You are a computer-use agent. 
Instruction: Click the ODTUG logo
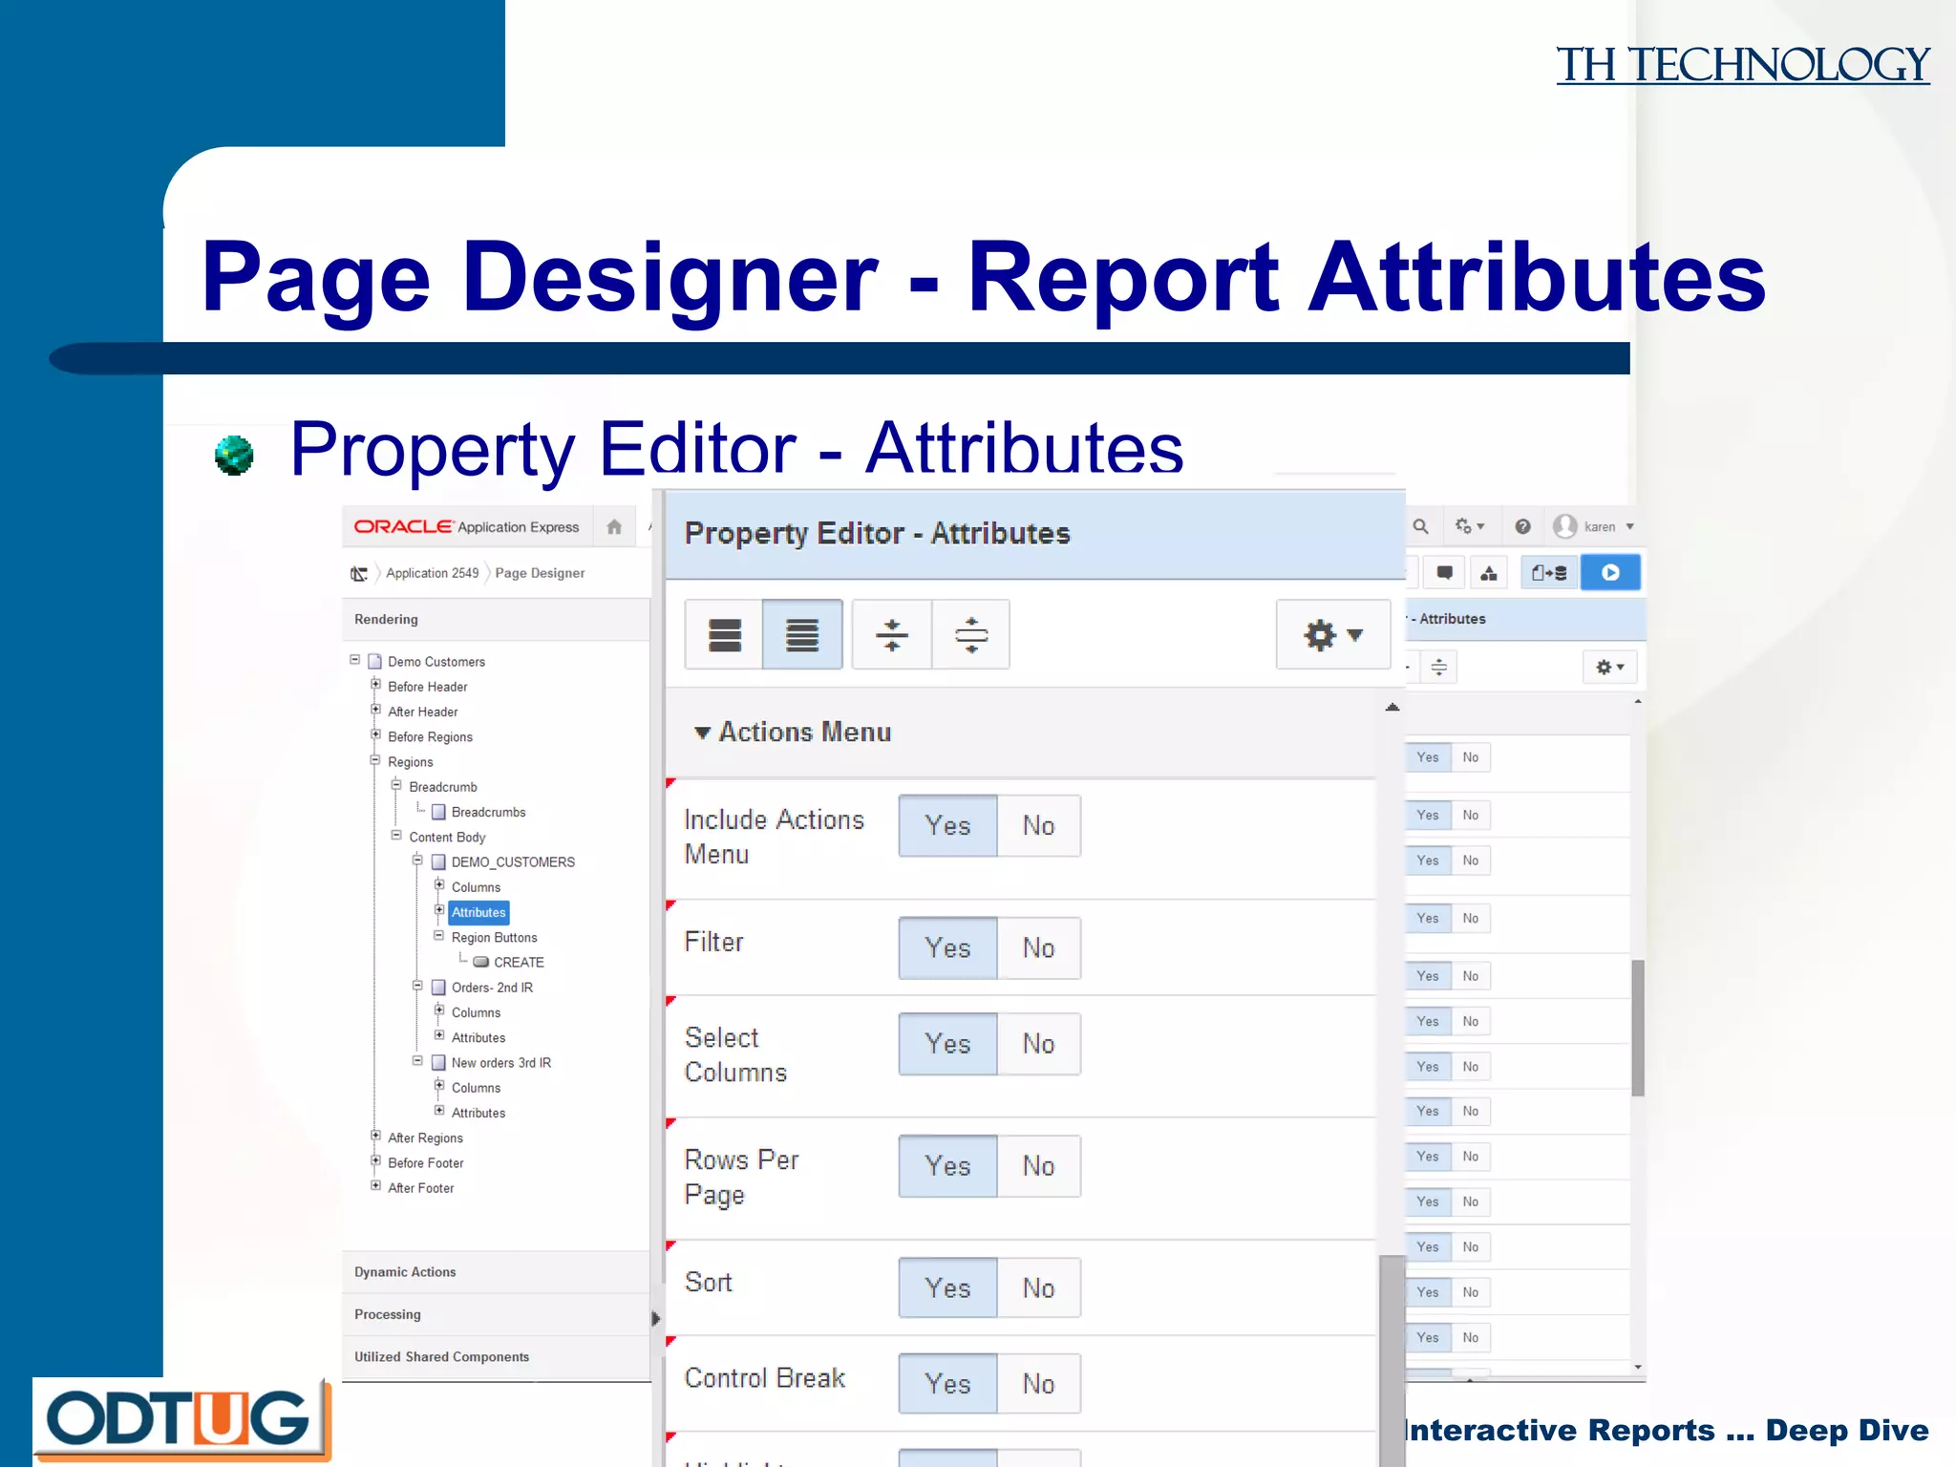click(x=181, y=1420)
